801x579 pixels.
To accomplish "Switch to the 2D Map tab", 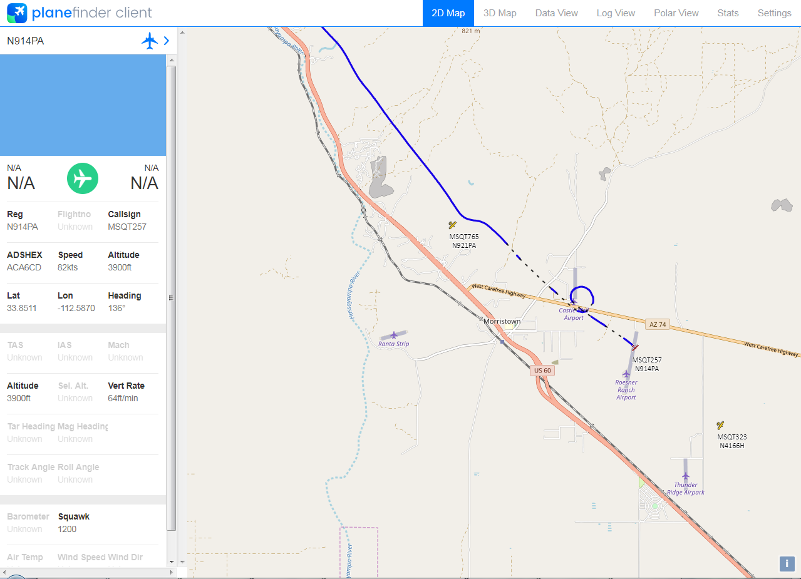I will (x=448, y=13).
